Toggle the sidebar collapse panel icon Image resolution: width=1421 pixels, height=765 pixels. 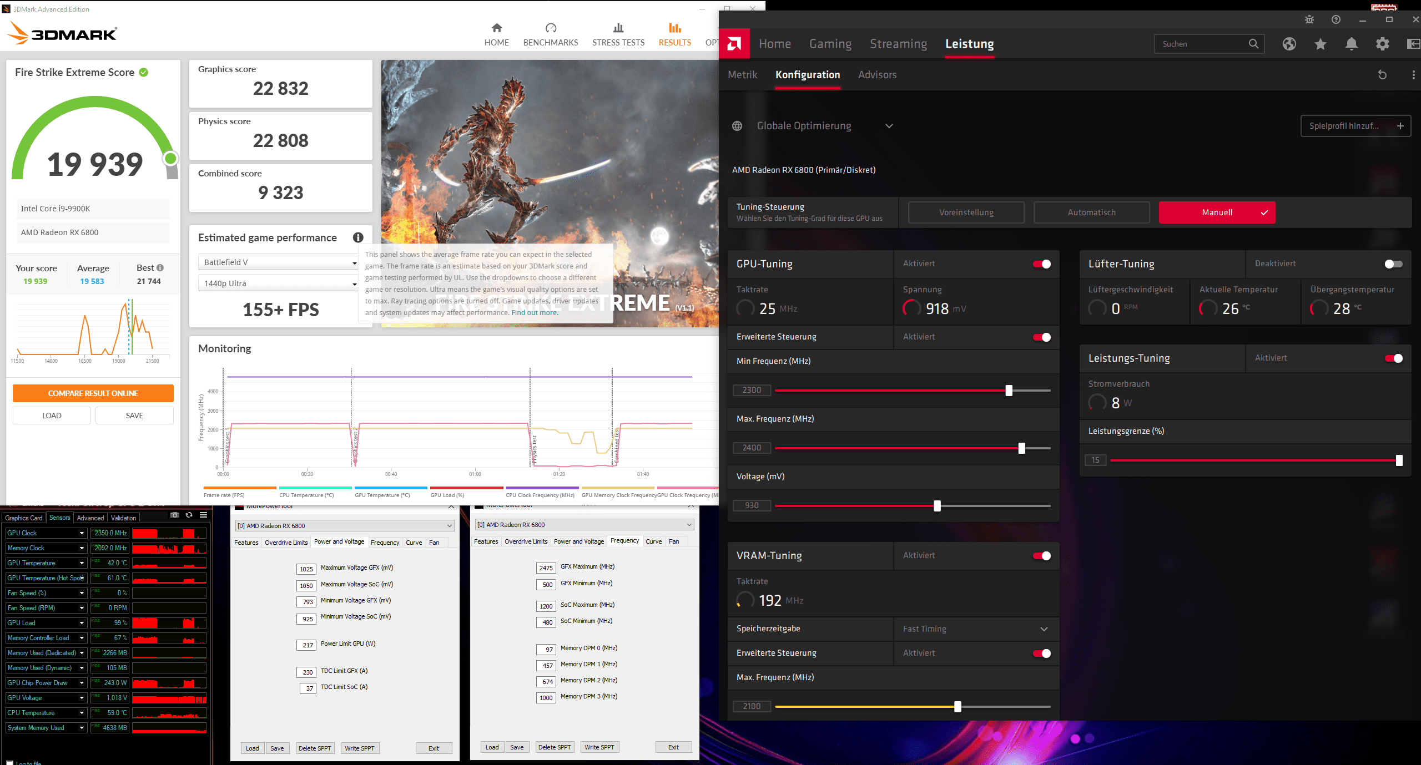coord(1414,44)
